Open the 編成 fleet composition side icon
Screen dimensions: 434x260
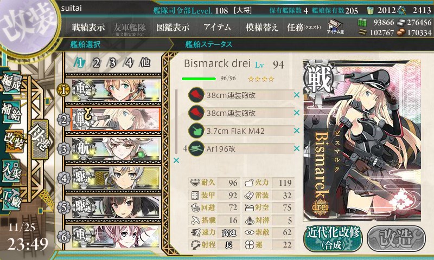point(11,83)
